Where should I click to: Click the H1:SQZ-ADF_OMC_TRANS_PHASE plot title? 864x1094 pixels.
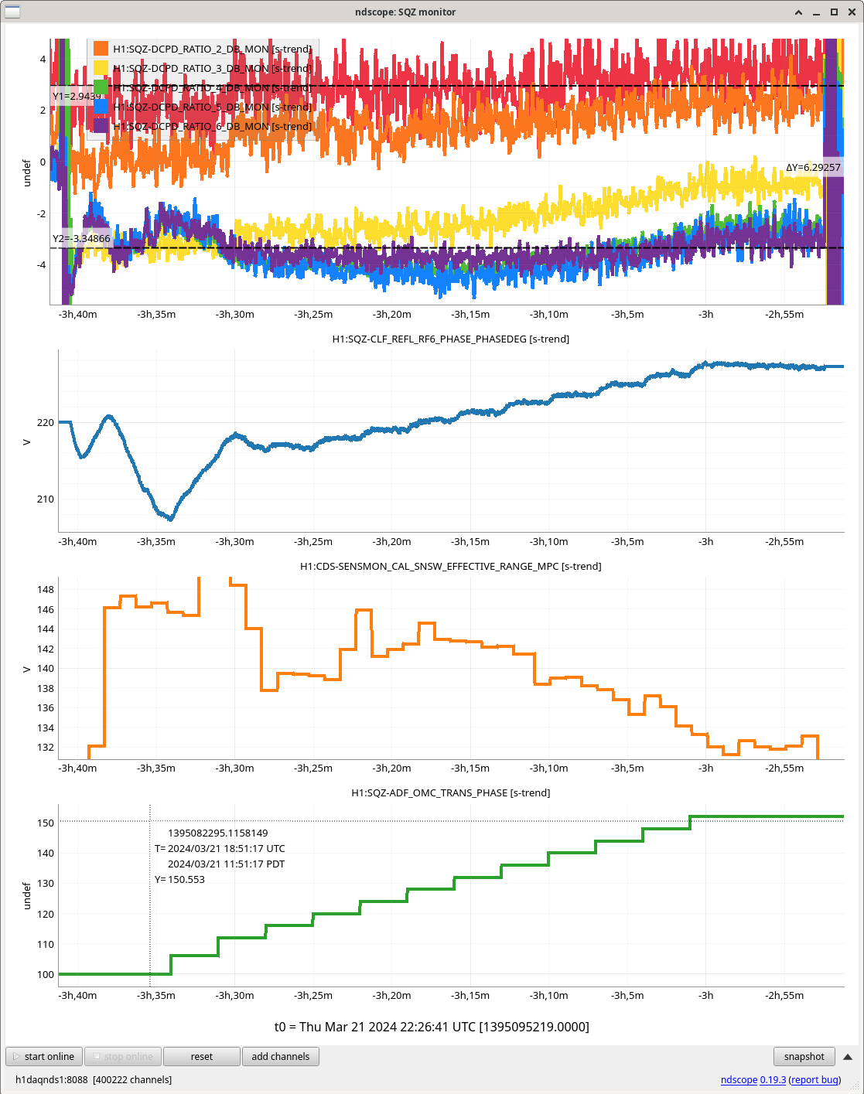(x=451, y=792)
